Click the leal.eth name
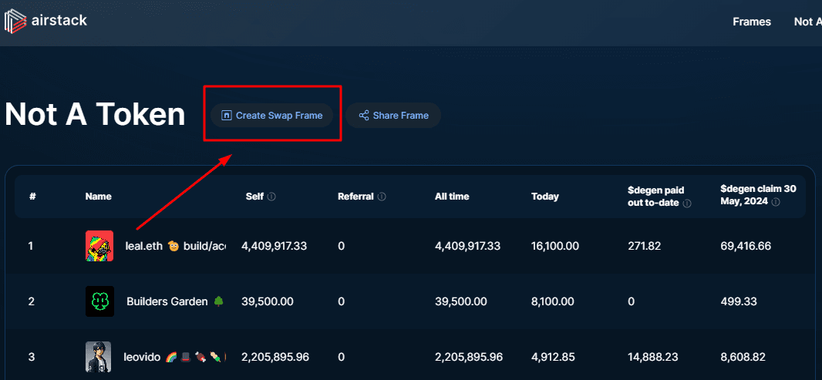Viewport: 822px width, 380px height. [176, 246]
